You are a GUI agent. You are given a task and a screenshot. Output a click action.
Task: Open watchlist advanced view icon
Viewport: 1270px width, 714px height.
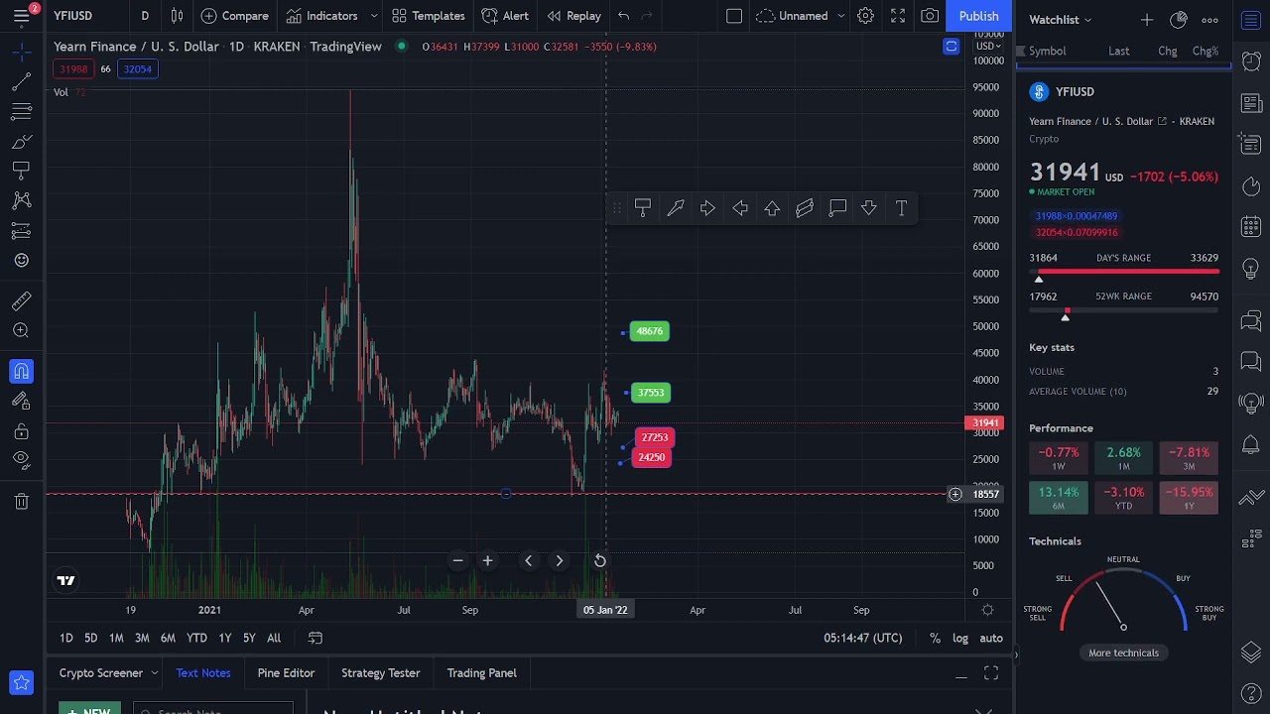(x=1179, y=20)
